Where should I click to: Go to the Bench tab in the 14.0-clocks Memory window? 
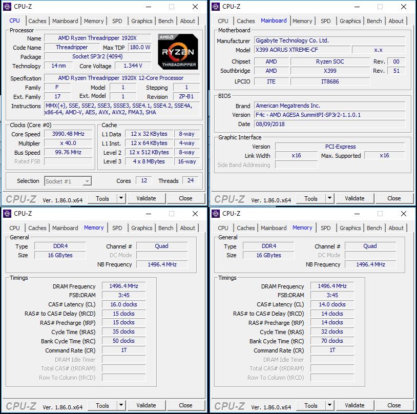[x=374, y=228]
